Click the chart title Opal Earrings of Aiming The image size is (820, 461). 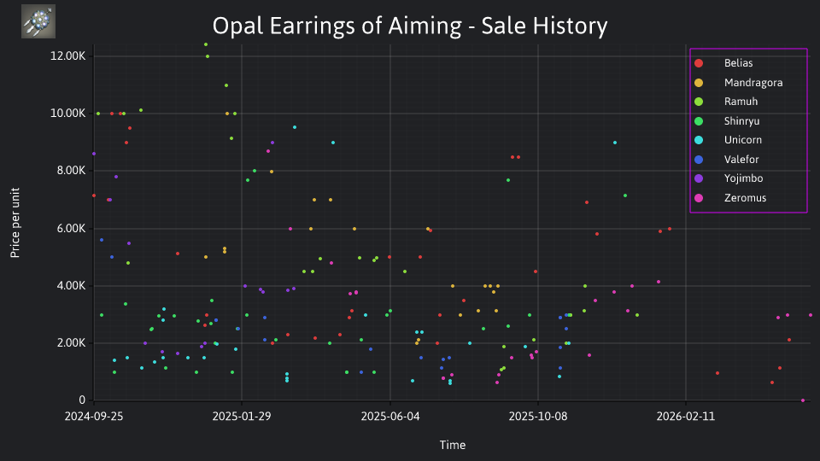[x=410, y=26]
